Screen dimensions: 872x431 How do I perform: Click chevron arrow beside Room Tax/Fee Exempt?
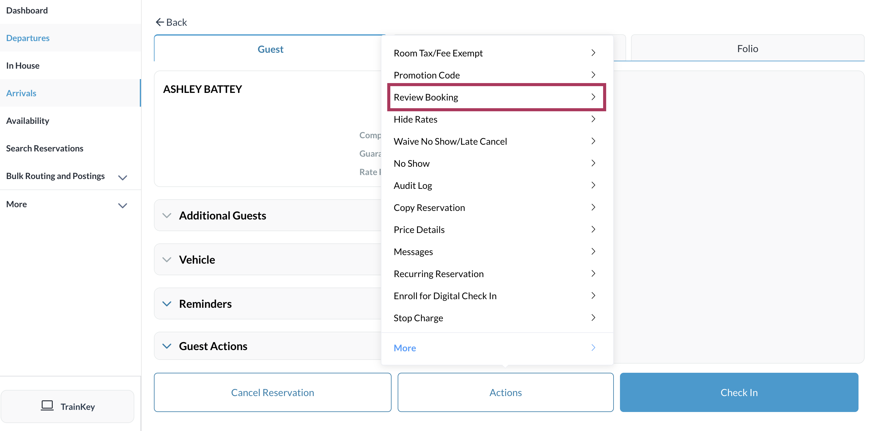pos(593,53)
